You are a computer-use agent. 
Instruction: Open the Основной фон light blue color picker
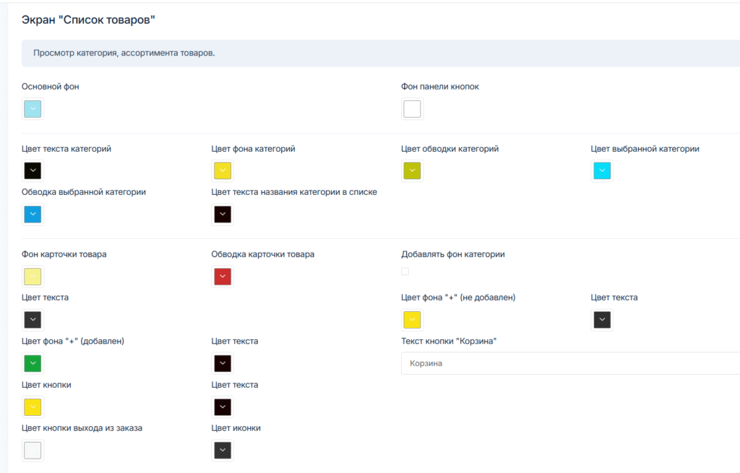click(x=33, y=109)
